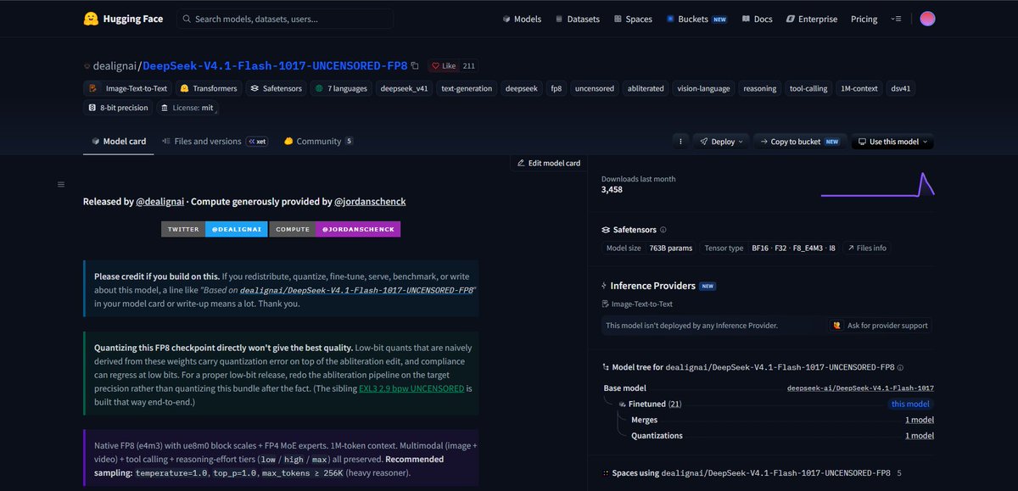Click the vision-language tag
1018x491 pixels.
coord(703,88)
